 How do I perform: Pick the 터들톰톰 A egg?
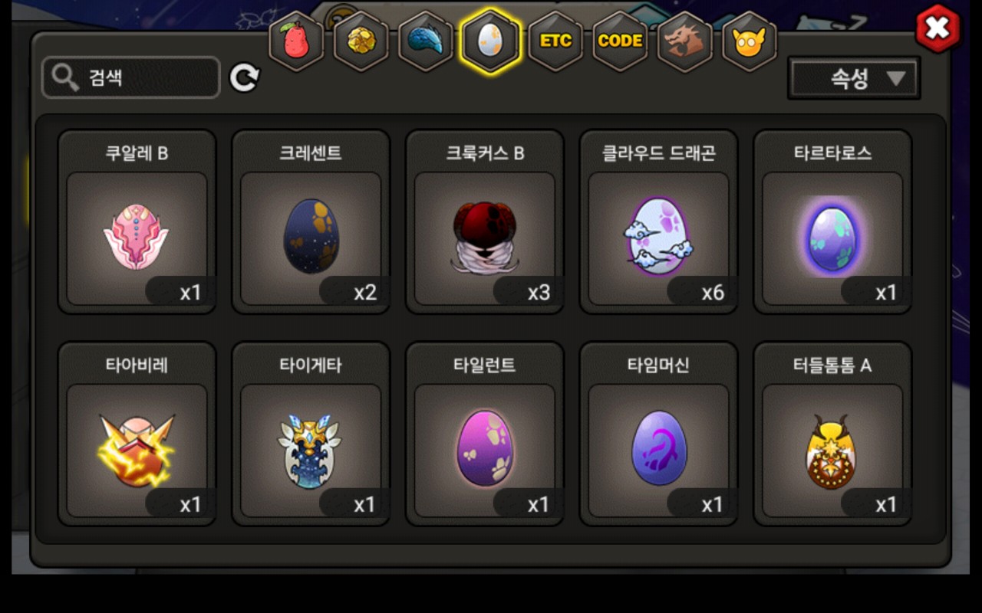pyautogui.click(x=832, y=434)
